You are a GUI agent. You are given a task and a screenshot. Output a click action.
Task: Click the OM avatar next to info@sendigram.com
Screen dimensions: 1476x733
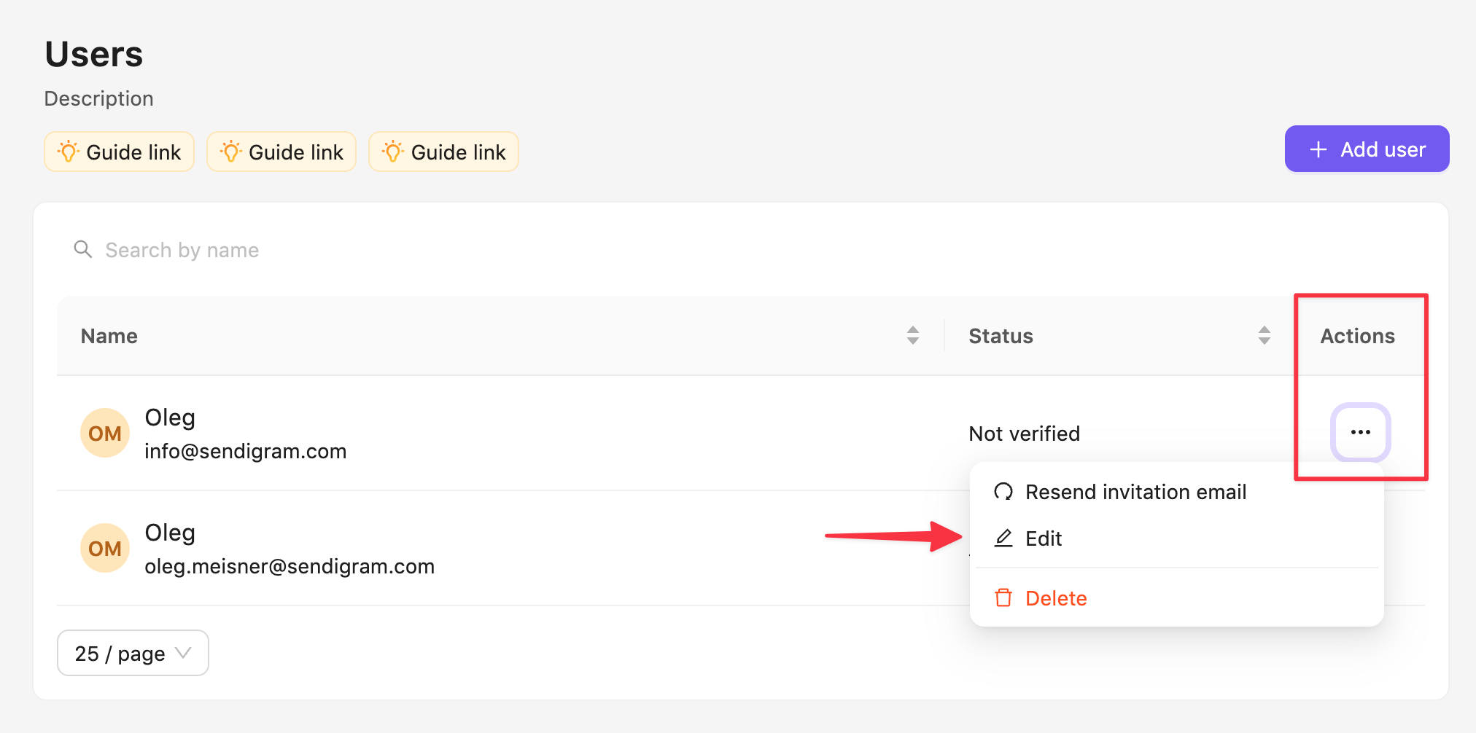click(105, 433)
